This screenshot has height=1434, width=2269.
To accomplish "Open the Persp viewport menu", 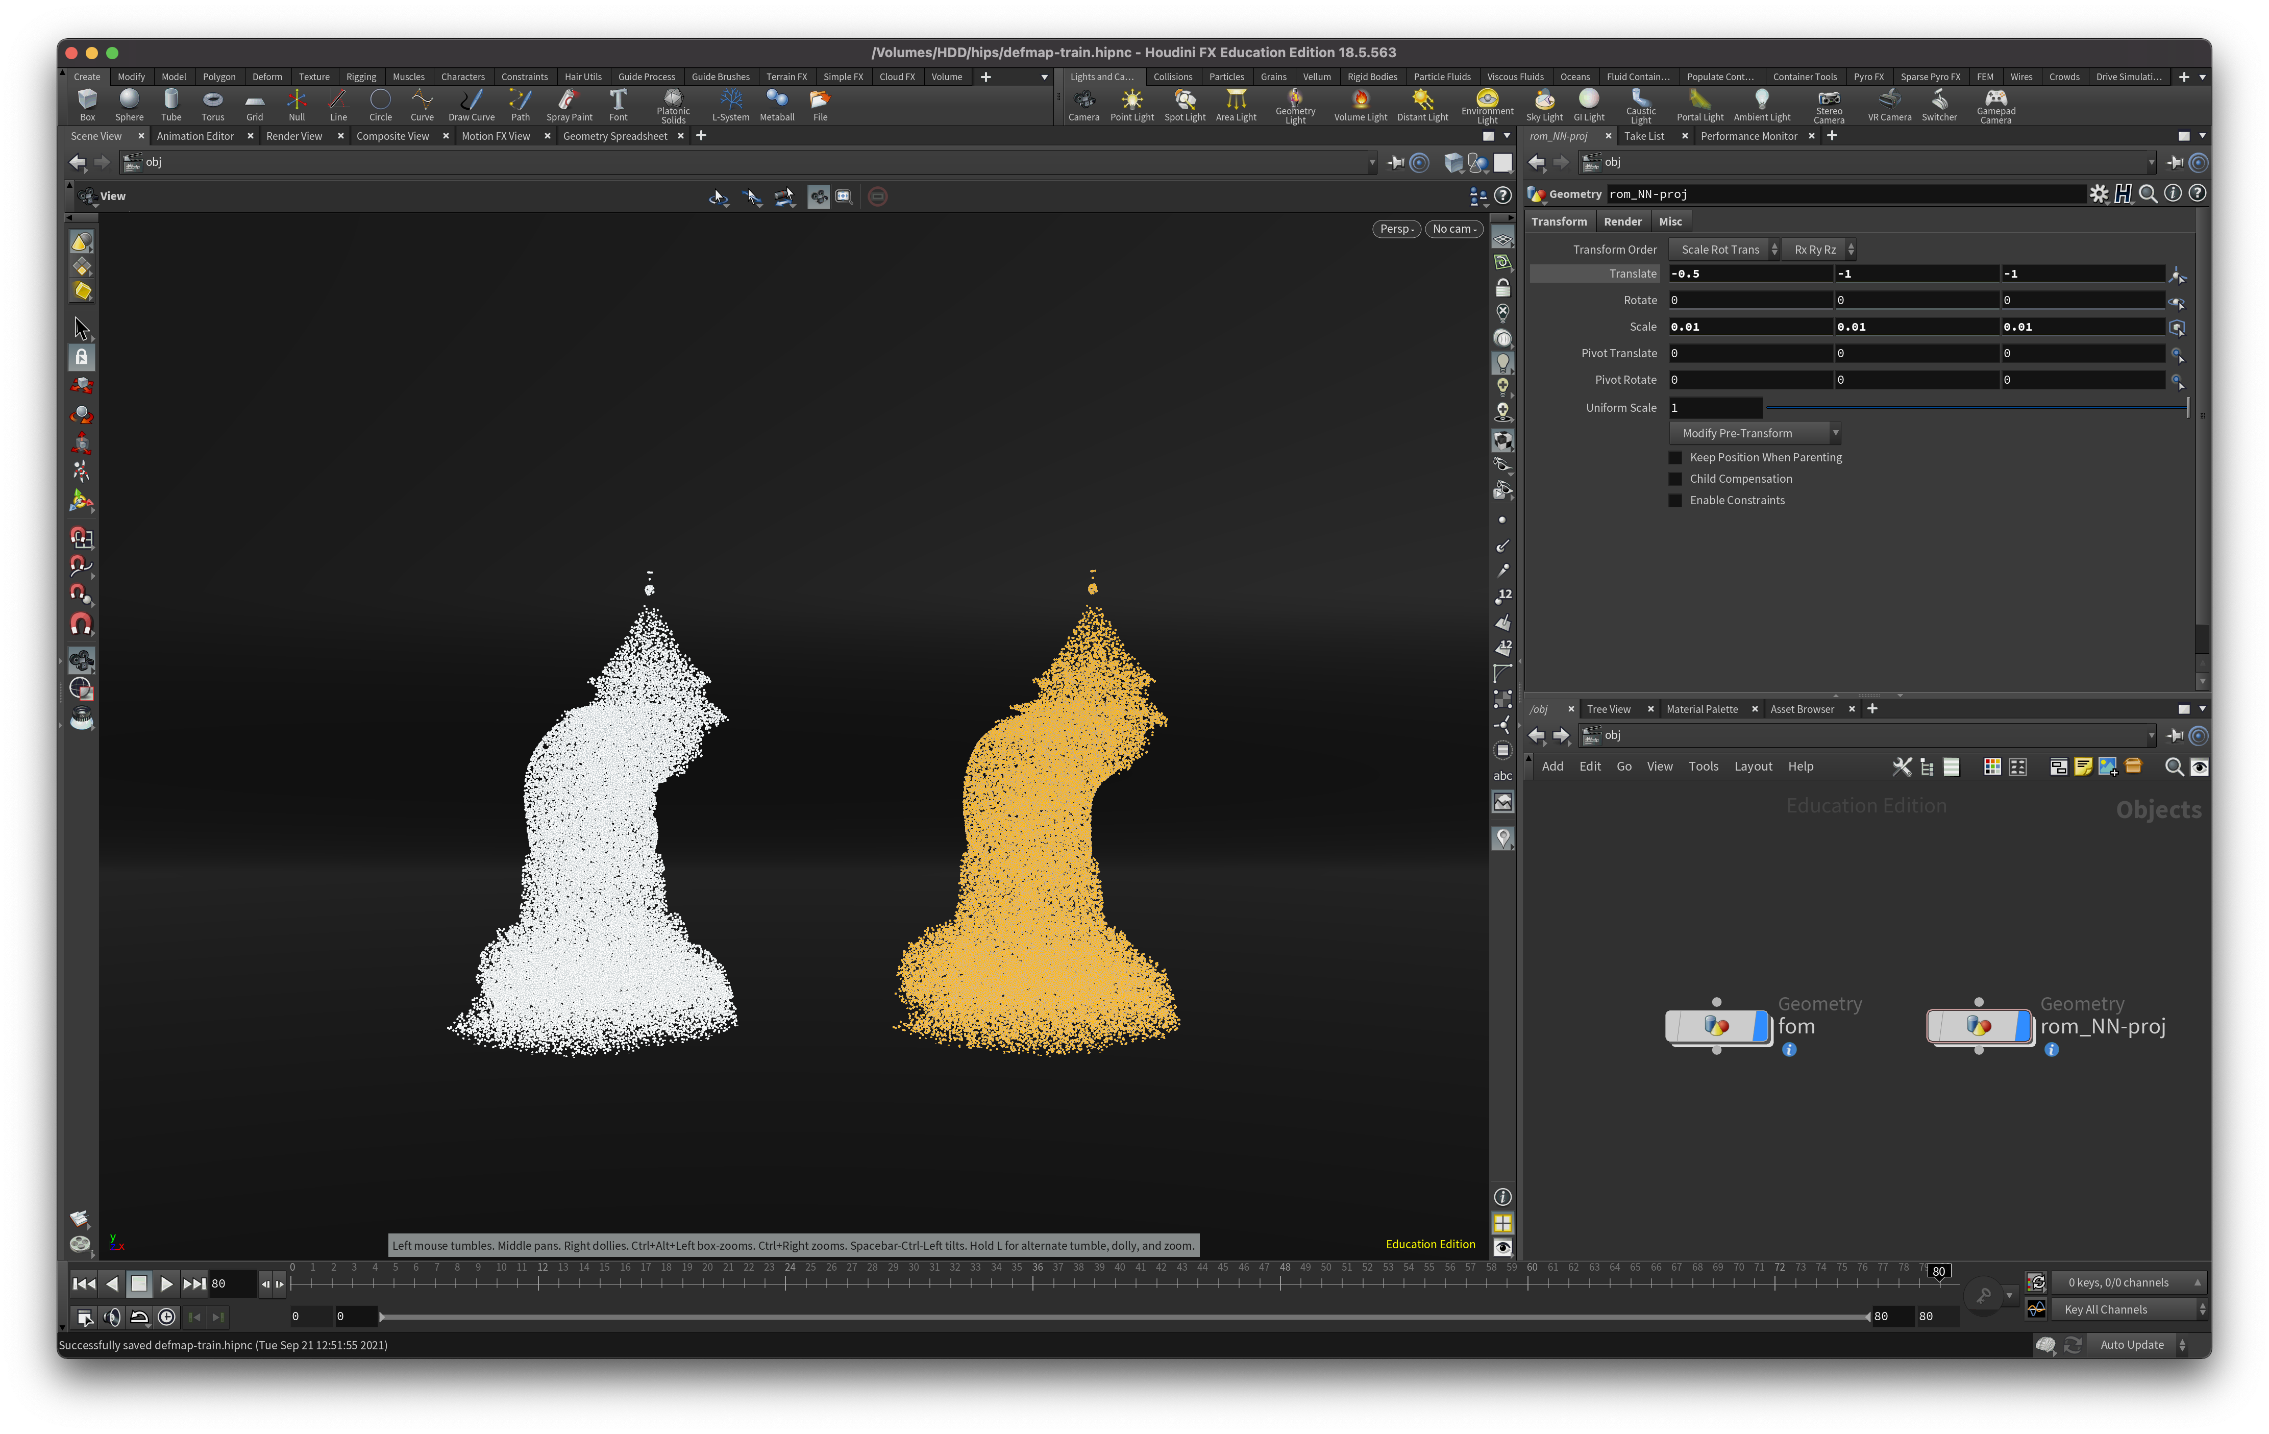I will [x=1395, y=229].
